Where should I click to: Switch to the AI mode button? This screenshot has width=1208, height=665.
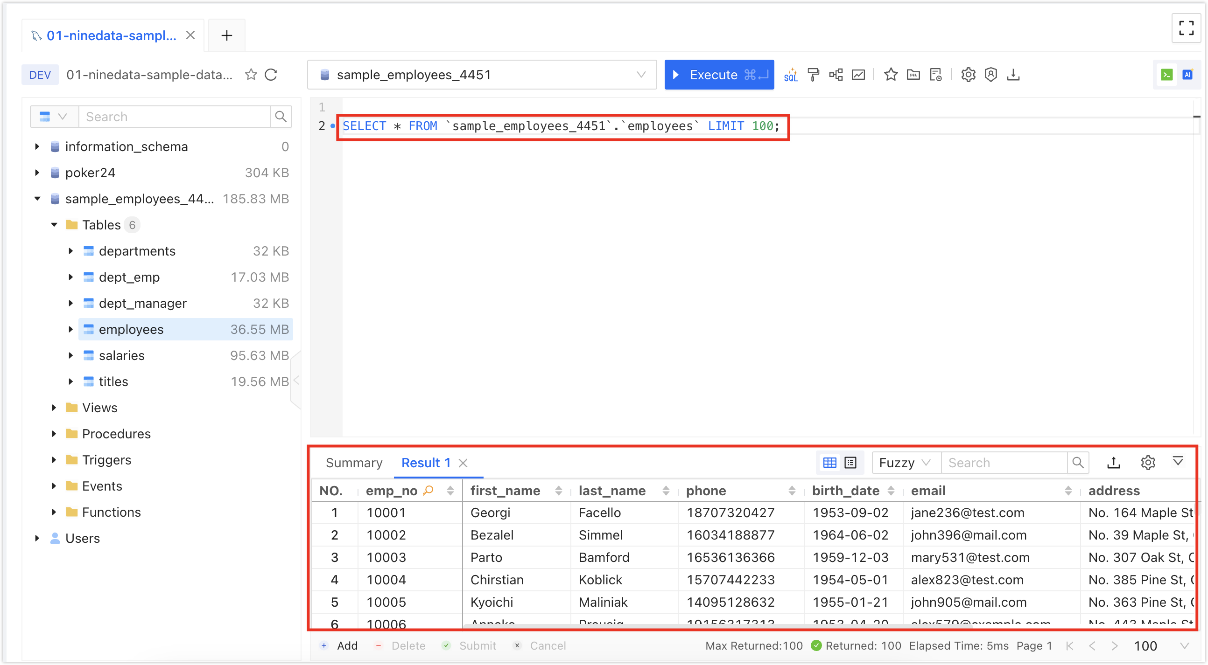point(1187,75)
